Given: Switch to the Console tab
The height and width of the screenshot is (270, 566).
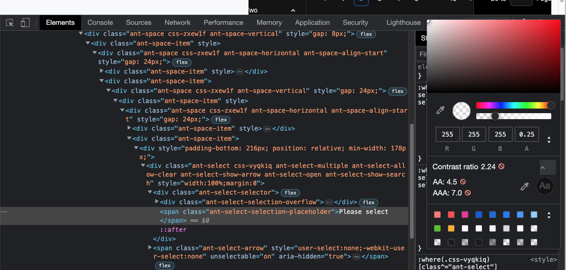Looking at the screenshot, I should (100, 23).
